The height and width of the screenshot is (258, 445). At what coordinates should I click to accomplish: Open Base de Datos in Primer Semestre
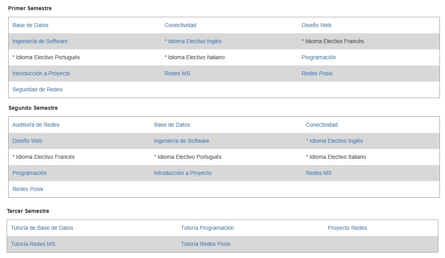(30, 25)
